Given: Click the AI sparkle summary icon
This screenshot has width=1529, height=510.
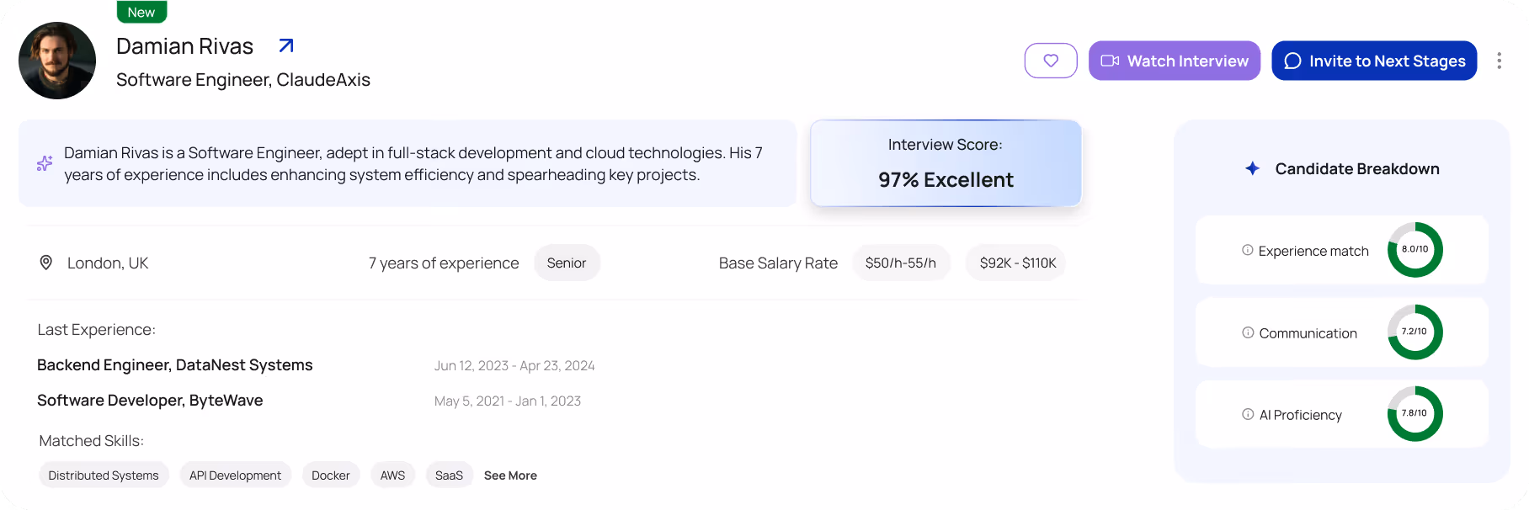Looking at the screenshot, I should click(45, 163).
